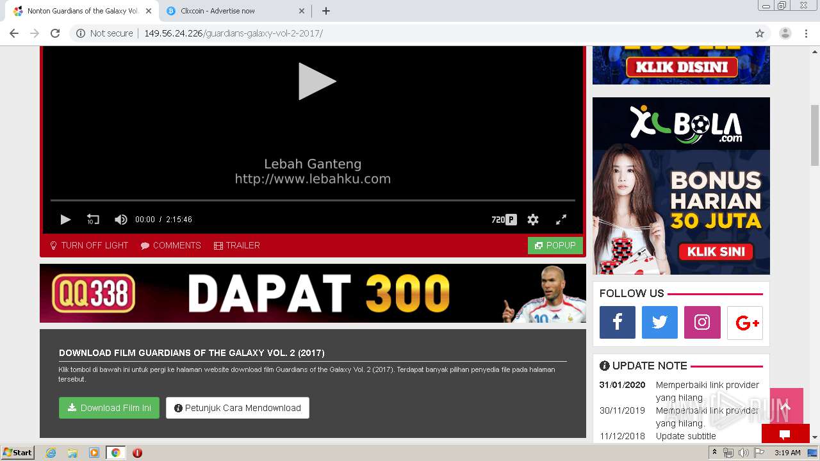This screenshot has height=461, width=820.
Task: Select the Nonton Guardians of the Galaxy tab
Action: click(82, 11)
